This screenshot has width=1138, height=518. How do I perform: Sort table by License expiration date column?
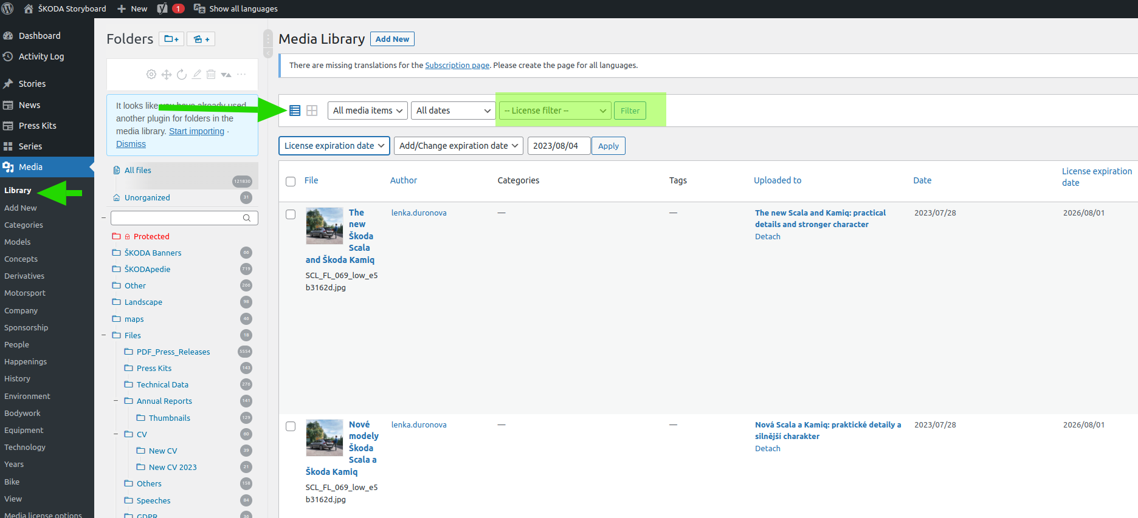click(1097, 177)
